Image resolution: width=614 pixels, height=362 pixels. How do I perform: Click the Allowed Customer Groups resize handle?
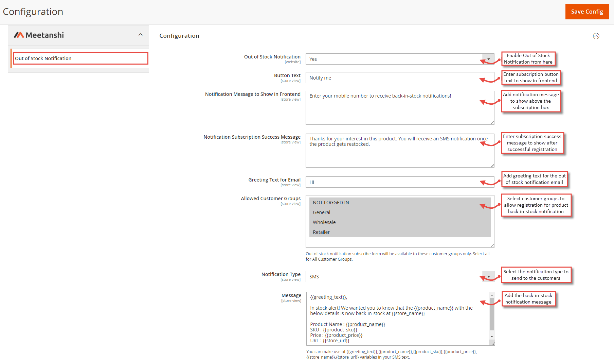pos(492,245)
